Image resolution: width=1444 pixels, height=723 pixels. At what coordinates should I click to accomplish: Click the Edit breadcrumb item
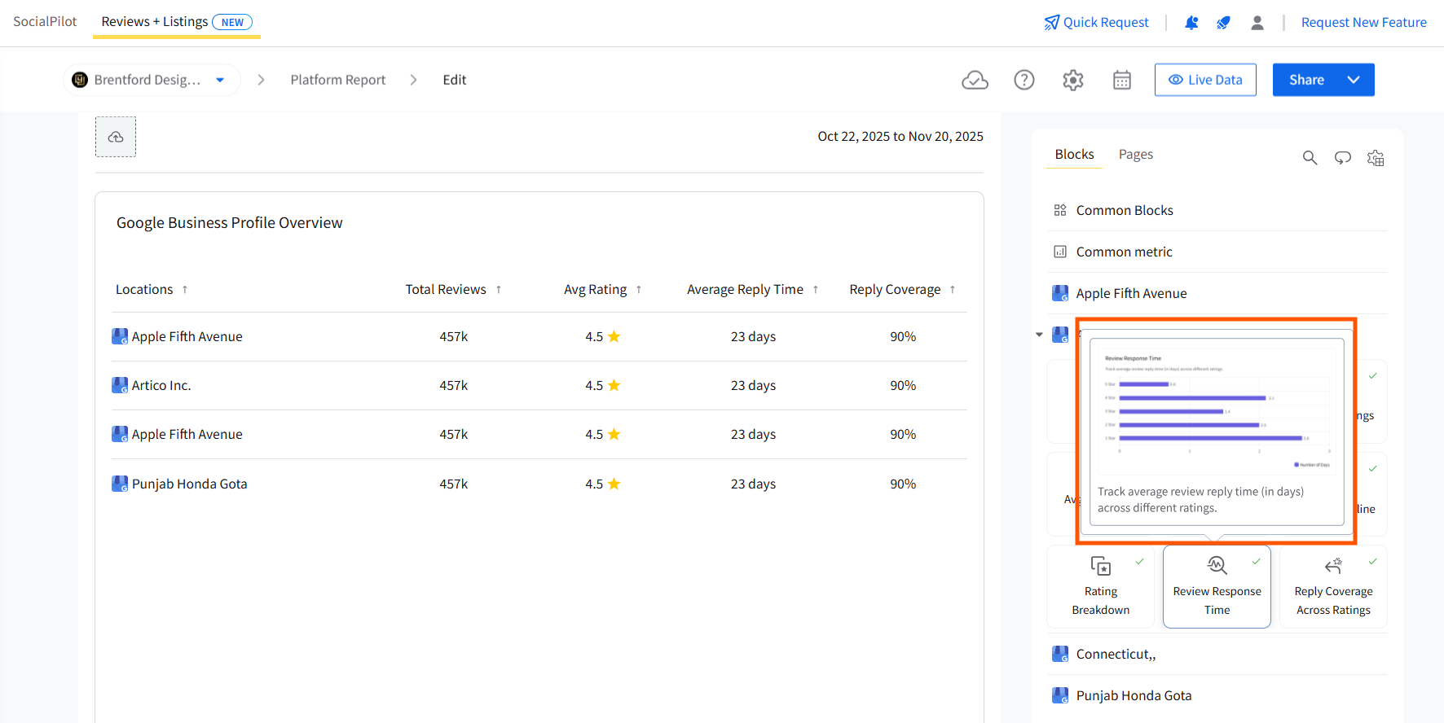pyautogui.click(x=455, y=80)
